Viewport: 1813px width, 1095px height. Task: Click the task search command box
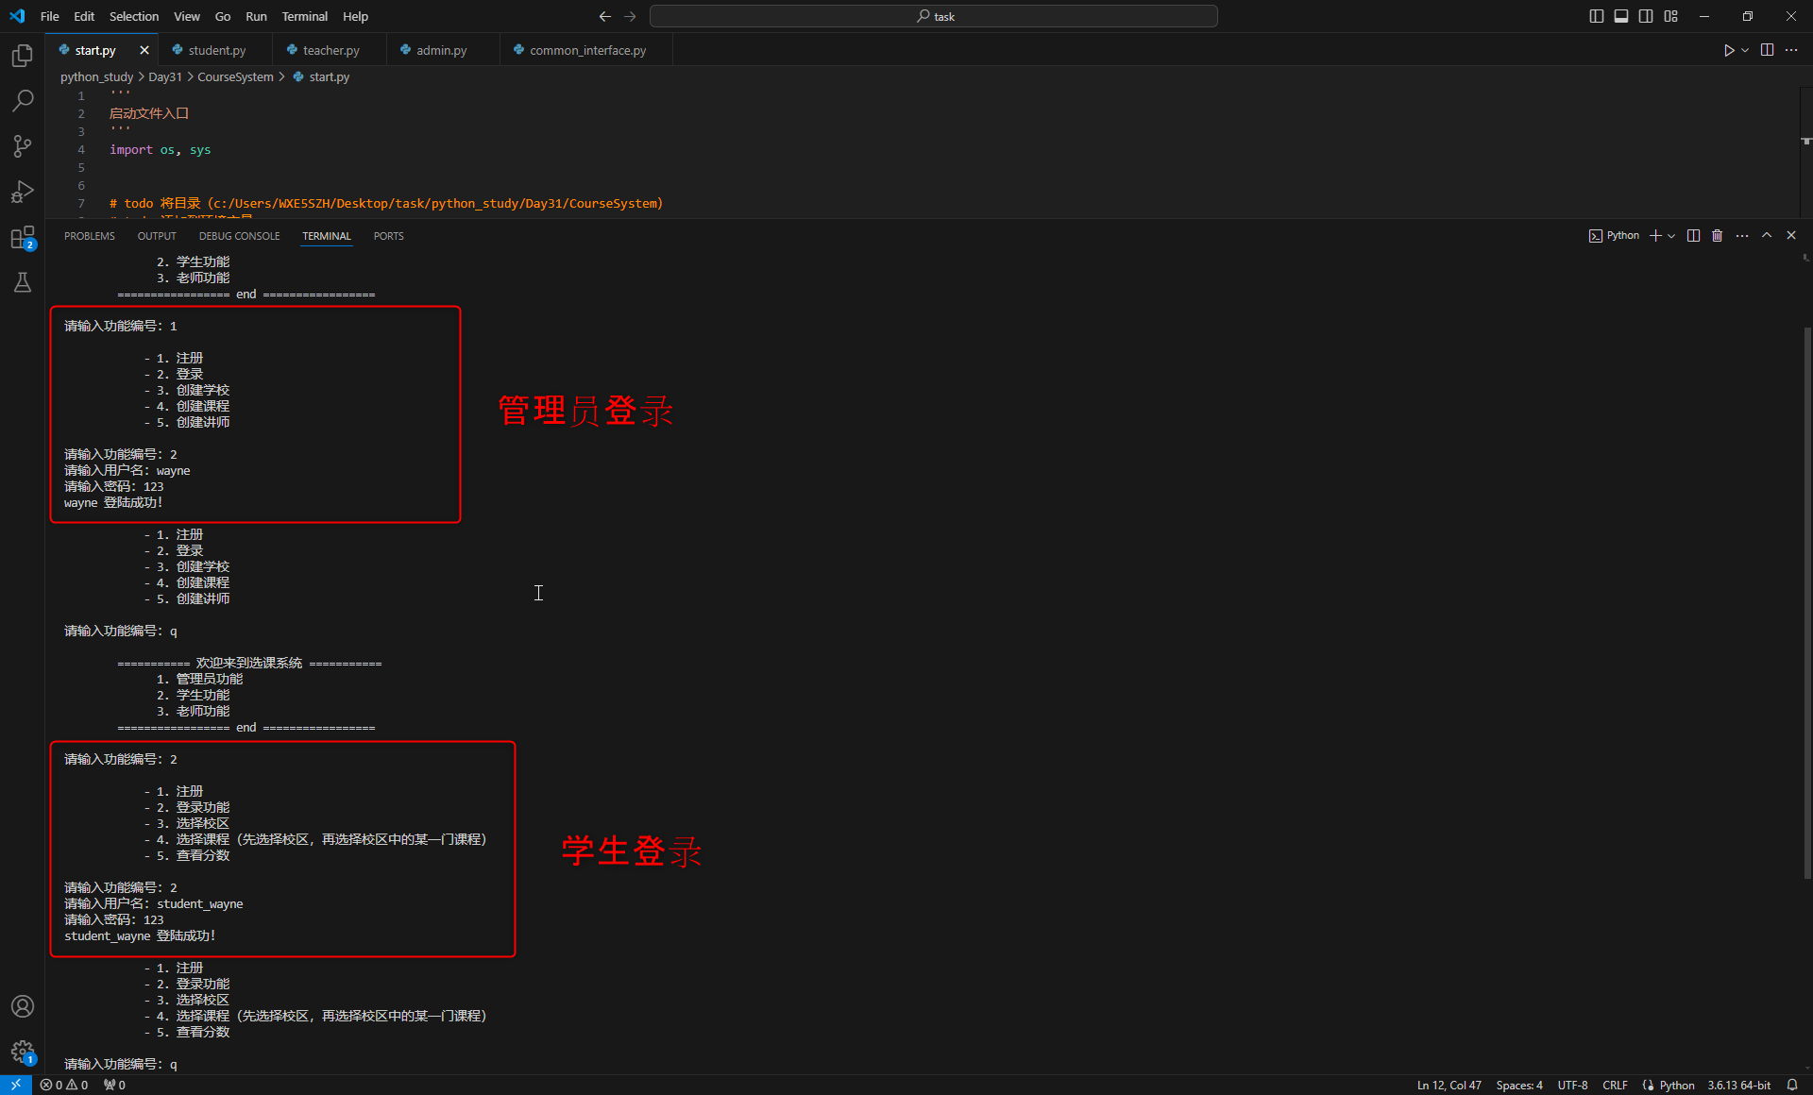(933, 16)
